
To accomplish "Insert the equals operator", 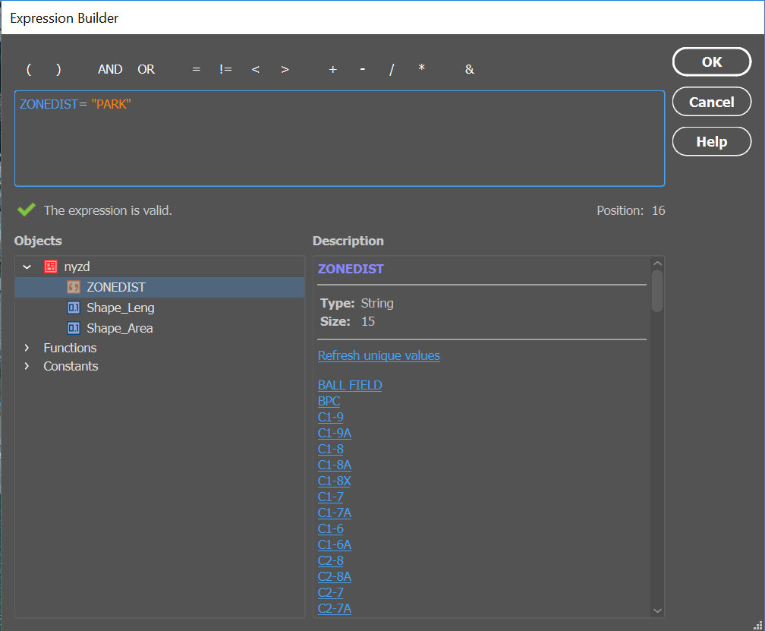I will pos(196,69).
